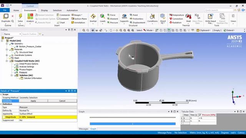Click the Message Pane status entry
This screenshot has height=138, width=246.
165,133
